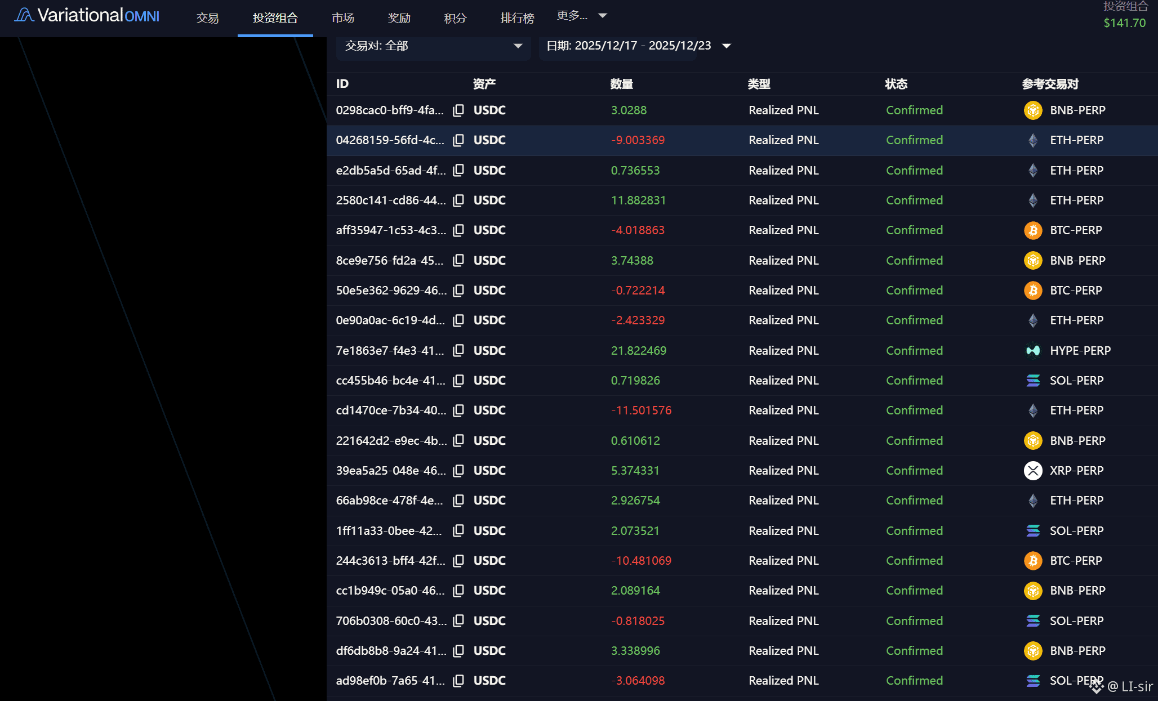Screen dimensions: 1158x701
Task: Copy ID 39ea5a25-048e-46... to clipboard
Action: pos(458,471)
